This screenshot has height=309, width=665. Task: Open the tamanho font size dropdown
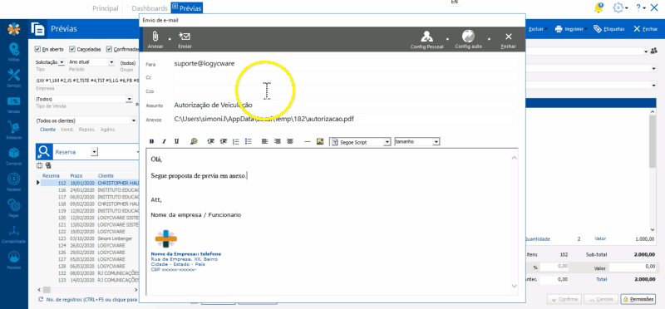(436, 142)
